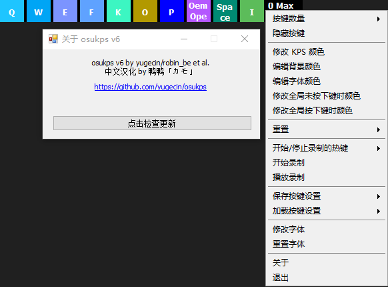Click the K key tile
388x287 pixels.
119,11
